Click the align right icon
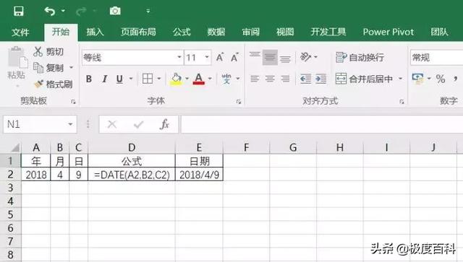 (x=285, y=79)
